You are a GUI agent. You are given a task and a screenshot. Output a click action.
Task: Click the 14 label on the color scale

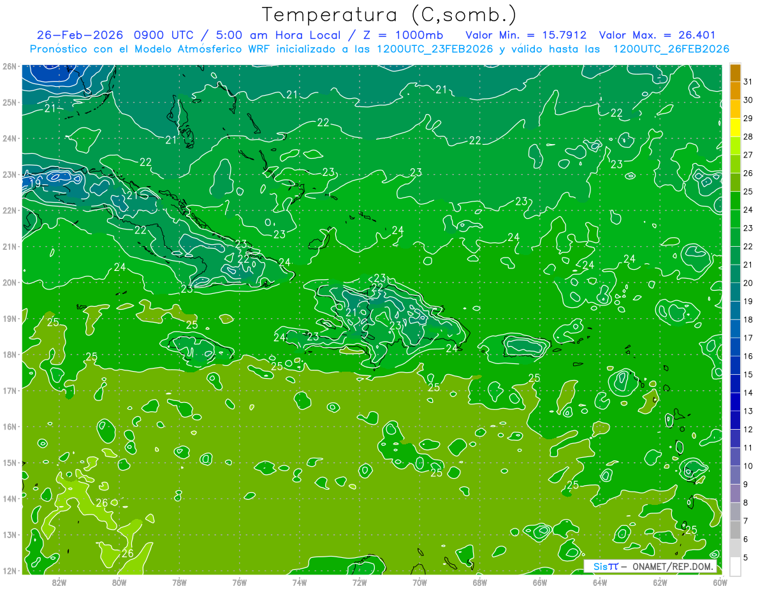pyautogui.click(x=748, y=393)
